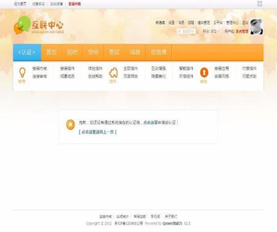Screen dimensions: 277x232
Task: Click the orange circle up-arrow icon
Action: (x=204, y=73)
